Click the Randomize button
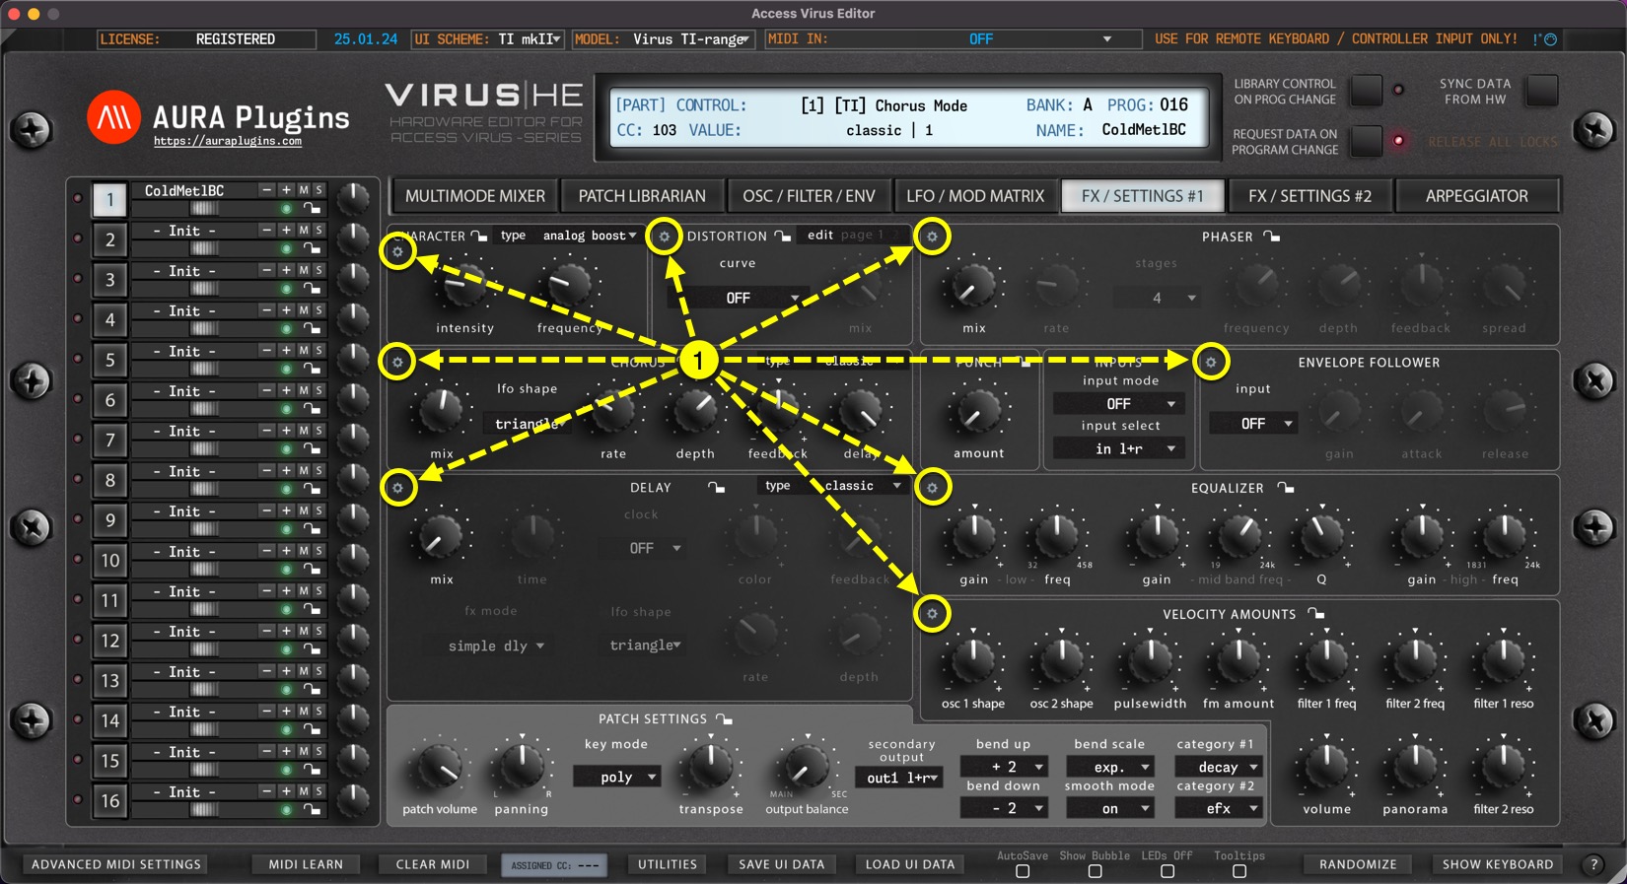The height and width of the screenshot is (884, 1627). tap(1358, 864)
